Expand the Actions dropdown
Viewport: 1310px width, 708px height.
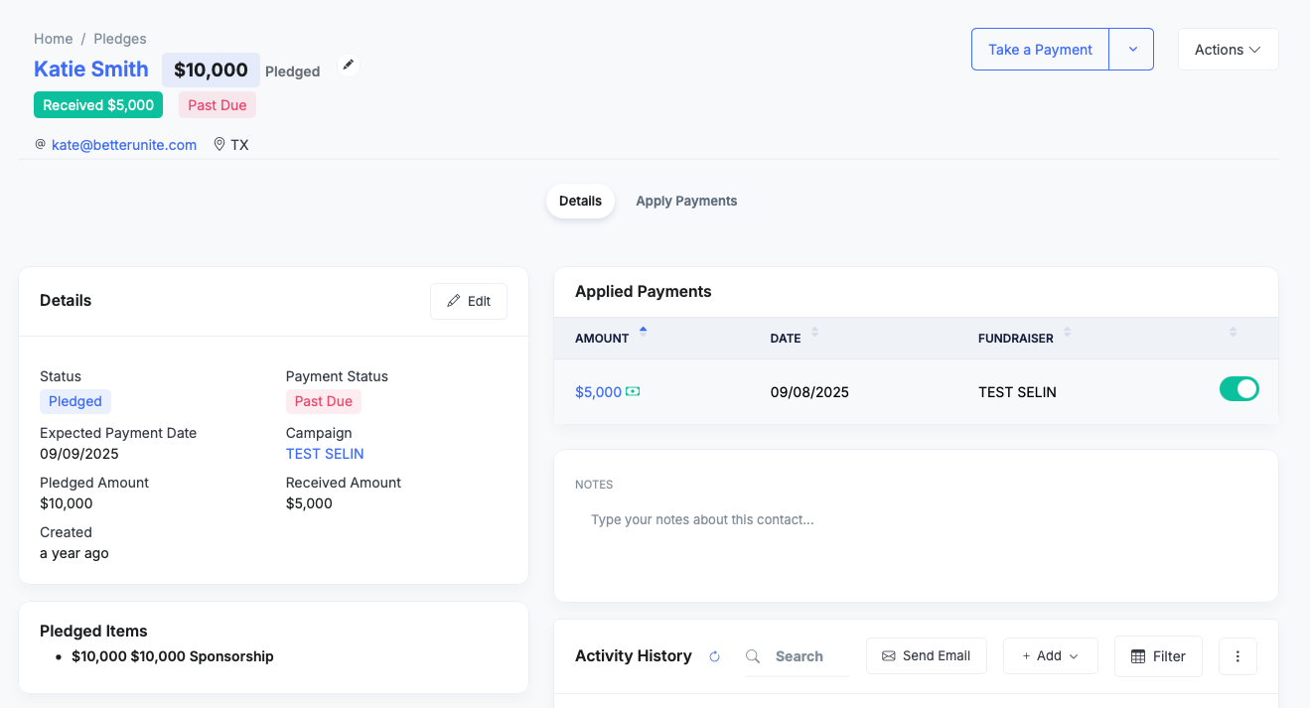[1228, 50]
